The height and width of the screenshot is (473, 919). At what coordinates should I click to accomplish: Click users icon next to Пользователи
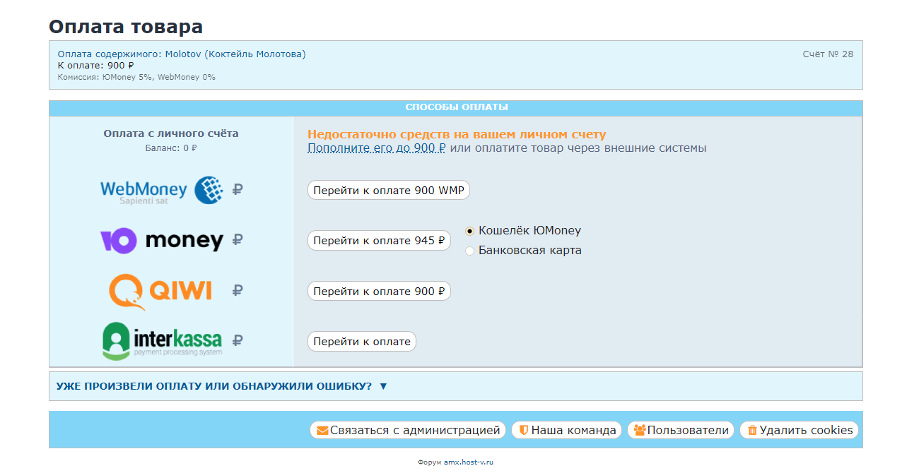pos(639,430)
